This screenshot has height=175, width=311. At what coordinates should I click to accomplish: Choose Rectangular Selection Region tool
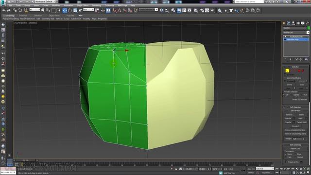pos(53,10)
